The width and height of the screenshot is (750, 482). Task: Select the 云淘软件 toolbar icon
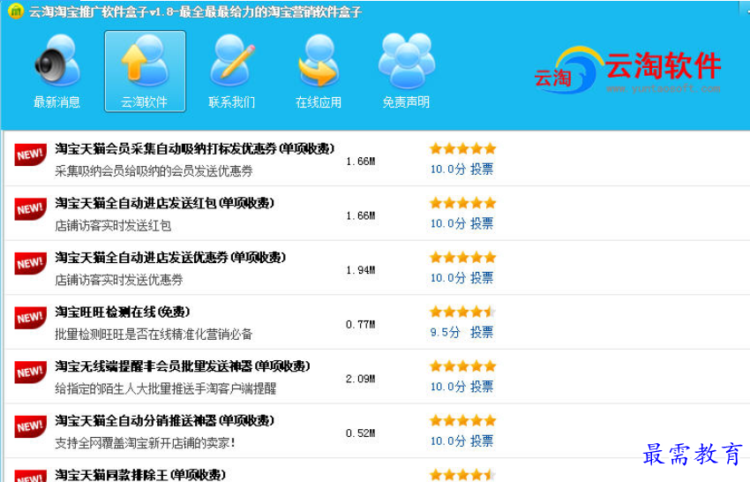click(x=145, y=71)
